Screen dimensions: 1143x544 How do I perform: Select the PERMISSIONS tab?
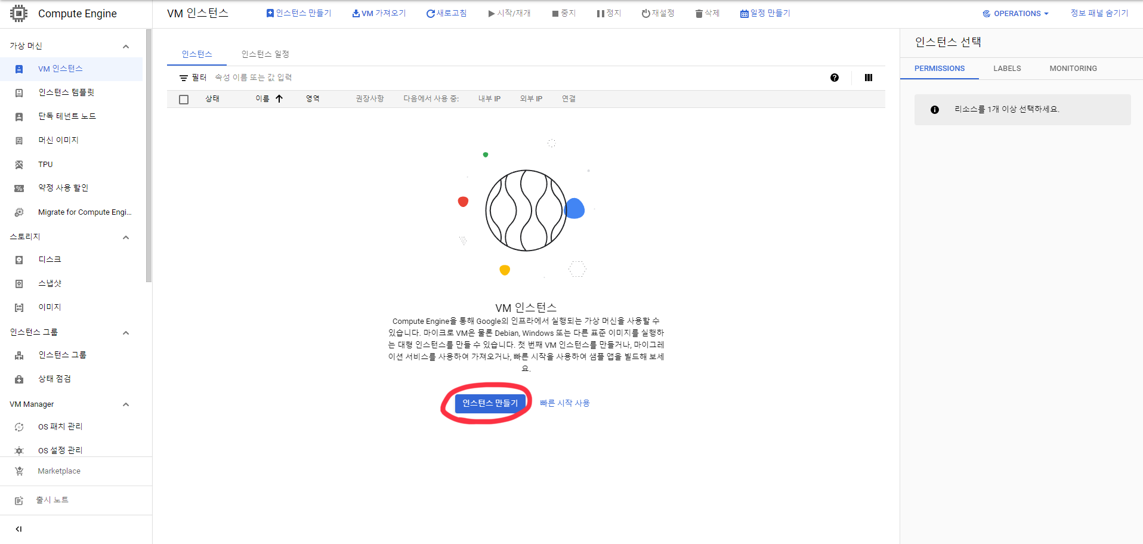point(940,69)
